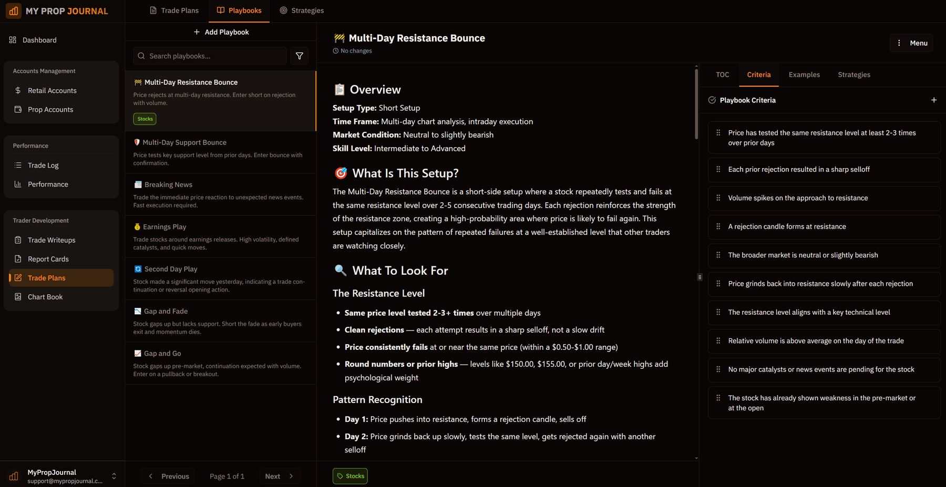Viewport: 946px width, 487px height.
Task: Select the Performance chart icon in sidebar
Action: pyautogui.click(x=18, y=184)
